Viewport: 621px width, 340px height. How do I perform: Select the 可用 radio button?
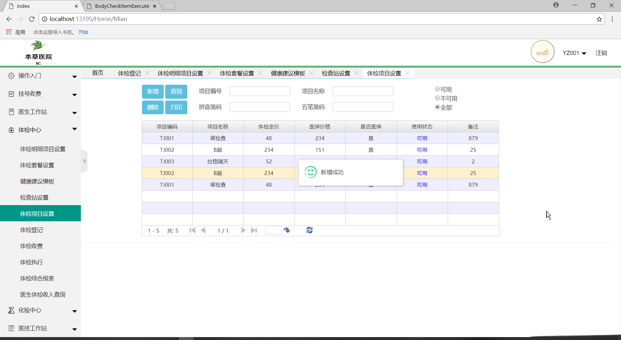click(x=437, y=89)
